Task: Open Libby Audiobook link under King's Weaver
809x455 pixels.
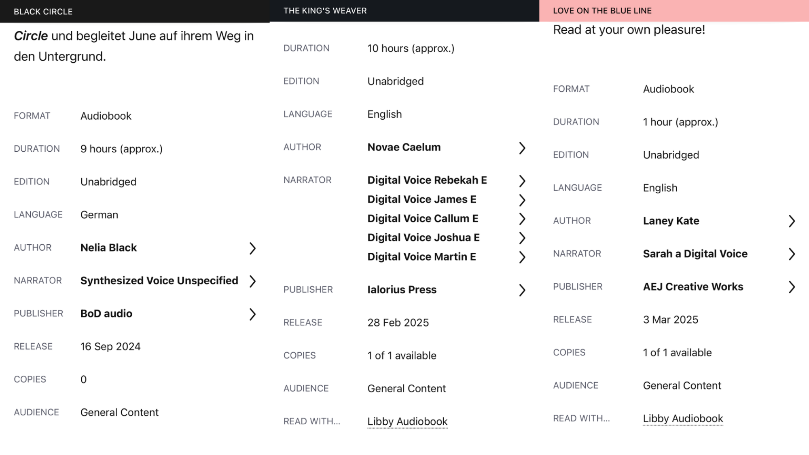Action: [x=407, y=421]
